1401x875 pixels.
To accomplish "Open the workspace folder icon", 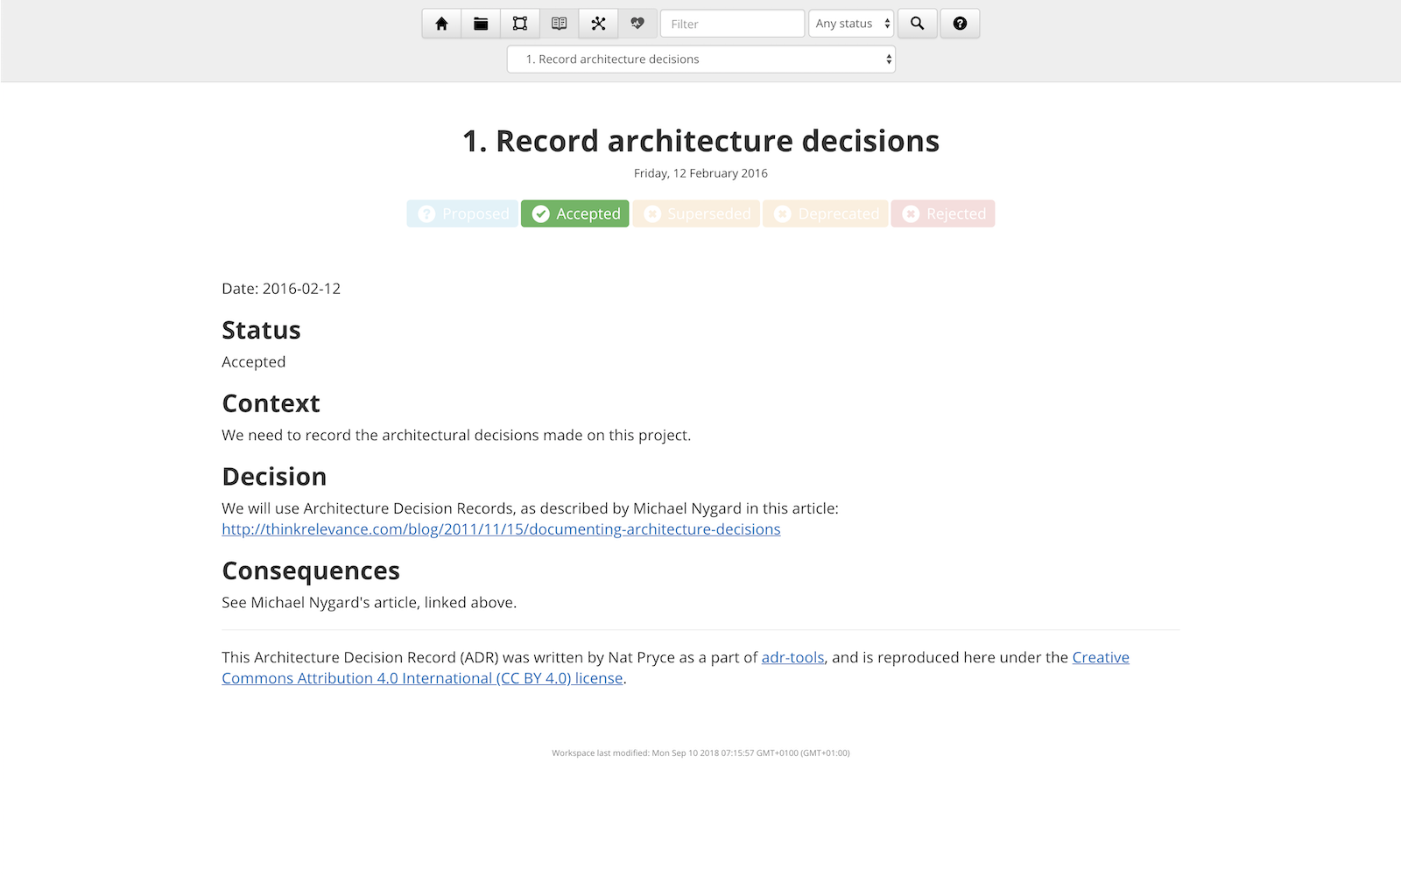I will 481,24.
